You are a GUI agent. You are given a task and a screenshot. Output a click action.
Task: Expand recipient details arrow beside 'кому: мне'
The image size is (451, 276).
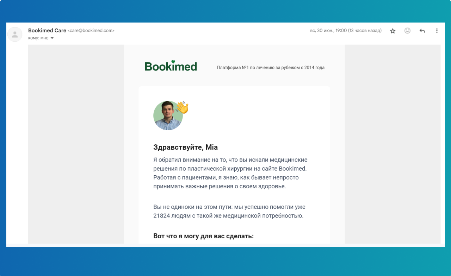point(52,38)
